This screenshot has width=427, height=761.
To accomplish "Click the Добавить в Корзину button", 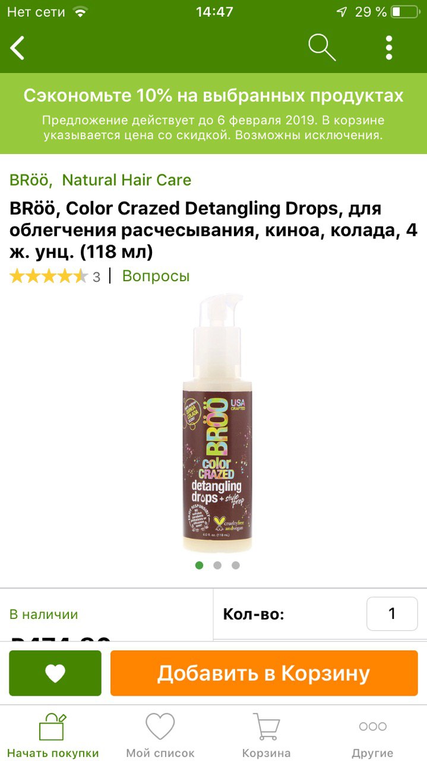I will pos(264,673).
